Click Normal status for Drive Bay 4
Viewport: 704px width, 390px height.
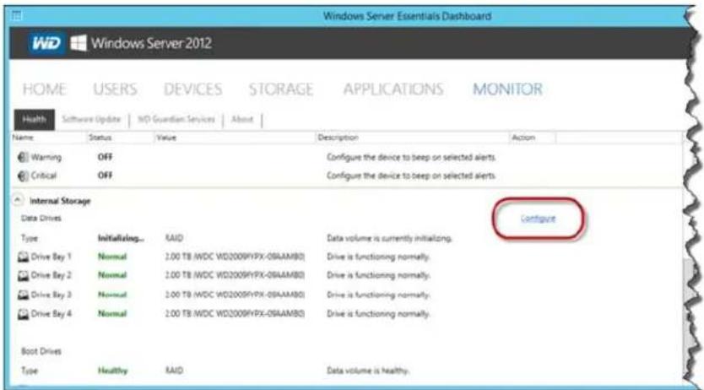pyautogui.click(x=112, y=314)
